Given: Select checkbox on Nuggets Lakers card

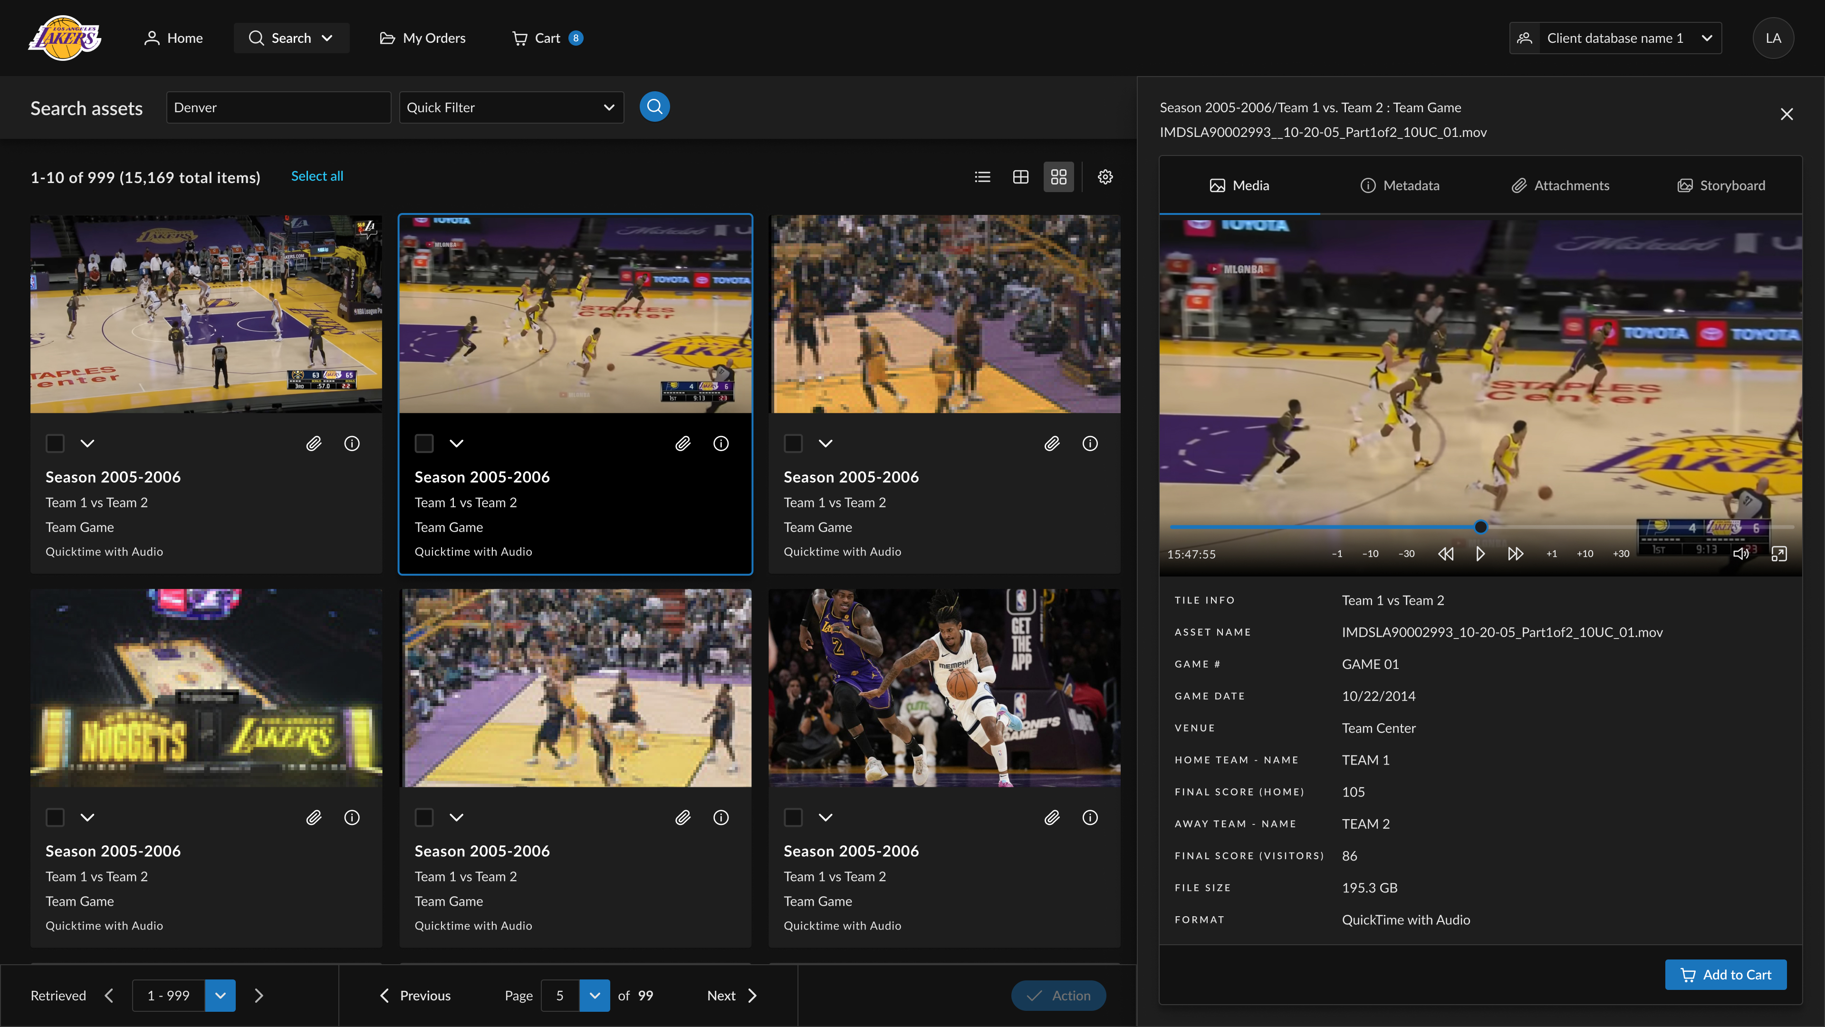Looking at the screenshot, I should [55, 817].
